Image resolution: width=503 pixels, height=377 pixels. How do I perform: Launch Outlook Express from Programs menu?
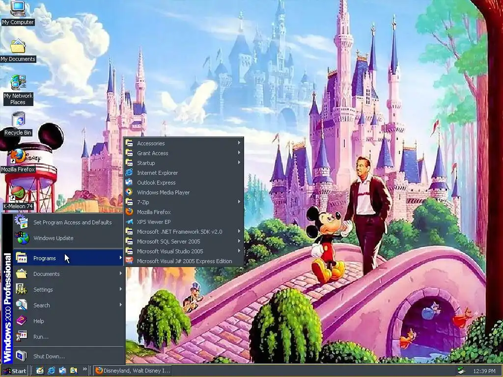pos(184,183)
